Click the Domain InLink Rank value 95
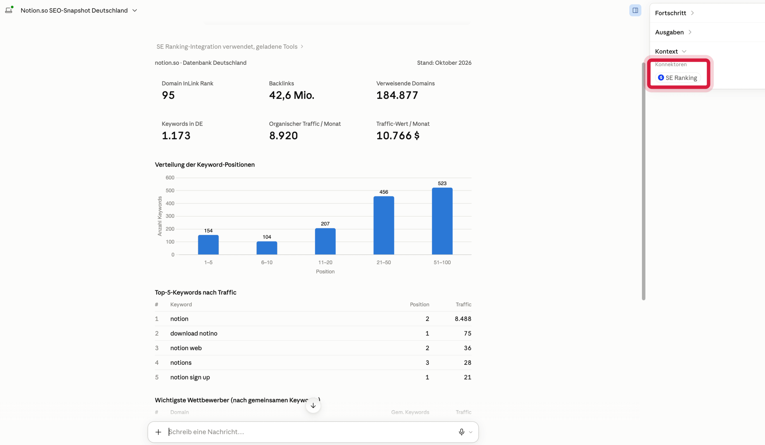Viewport: 765px width, 445px height. point(168,95)
